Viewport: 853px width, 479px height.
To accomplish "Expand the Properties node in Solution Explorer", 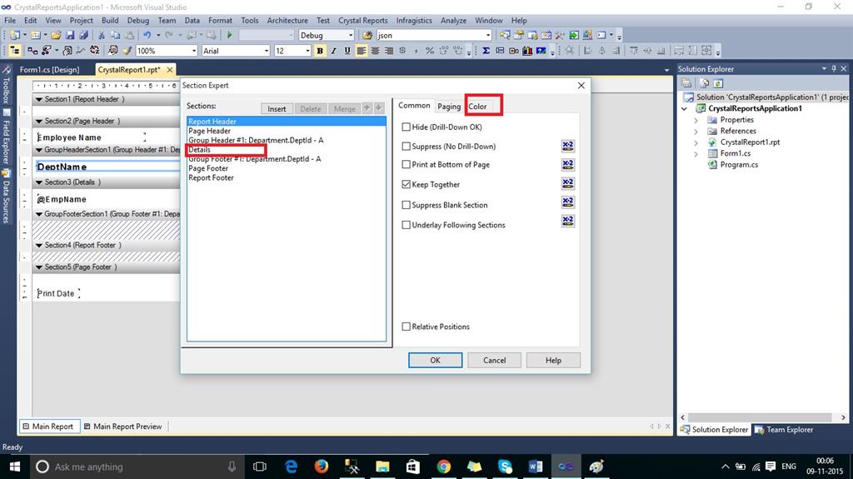I will pos(696,120).
